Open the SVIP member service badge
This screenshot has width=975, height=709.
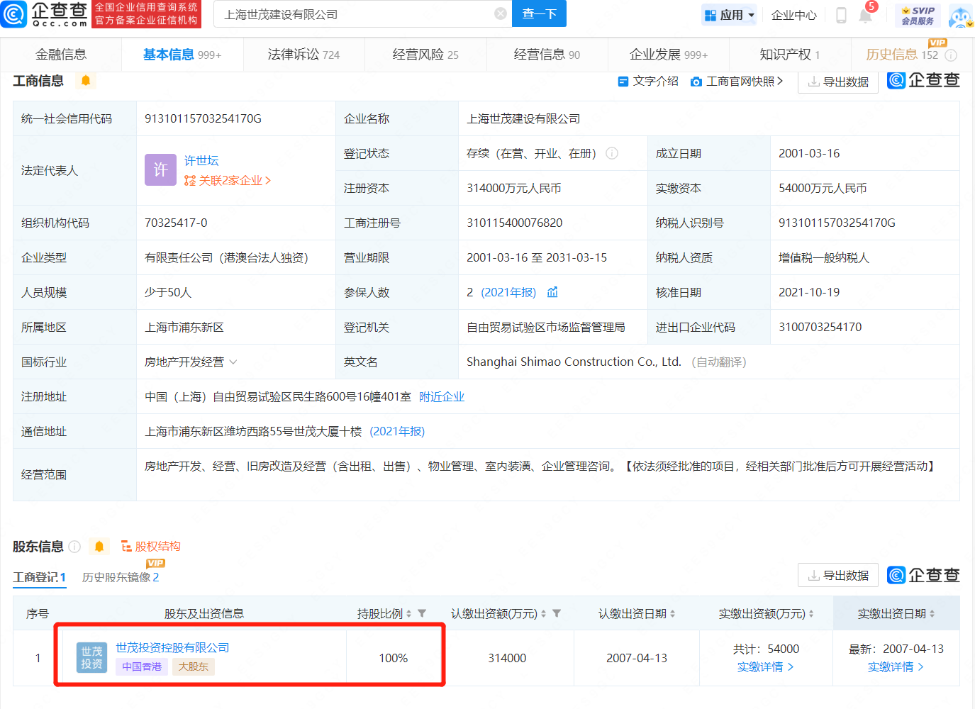pos(918,15)
